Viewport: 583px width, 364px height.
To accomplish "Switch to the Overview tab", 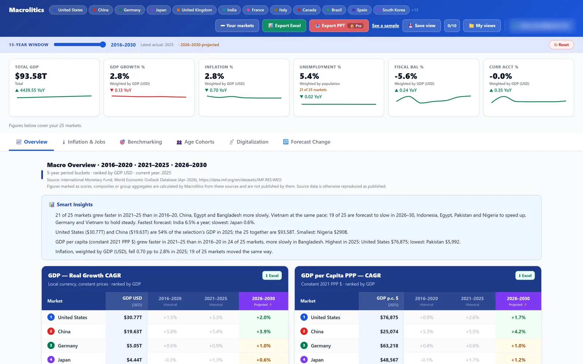I will click(32, 142).
